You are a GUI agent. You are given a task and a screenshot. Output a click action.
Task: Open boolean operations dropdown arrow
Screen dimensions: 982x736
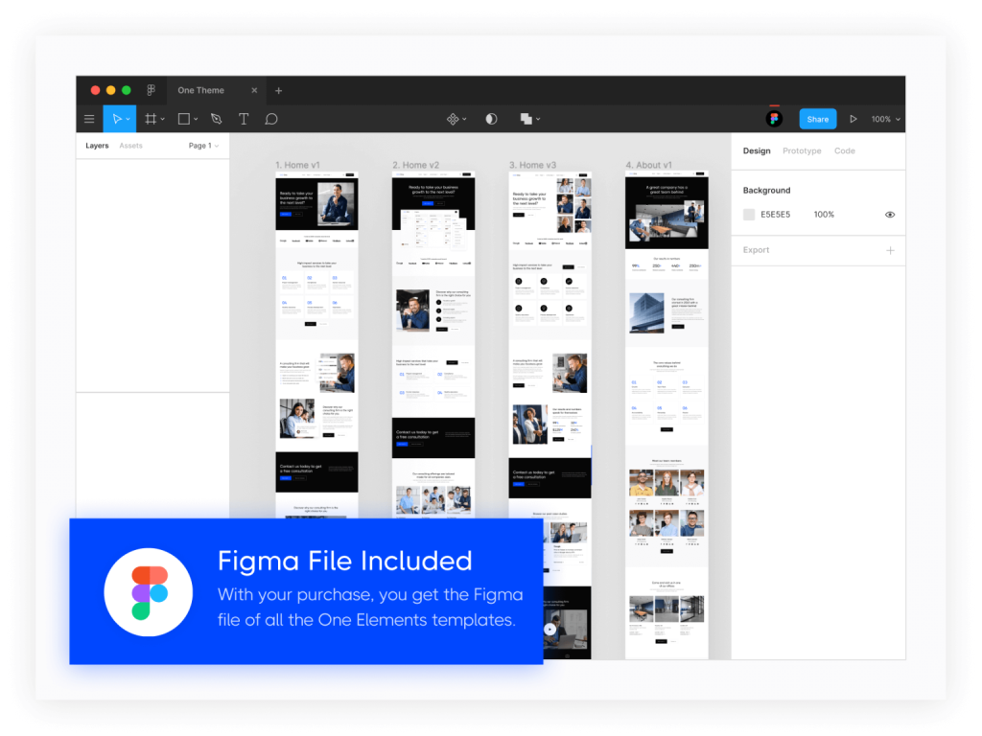click(x=538, y=119)
